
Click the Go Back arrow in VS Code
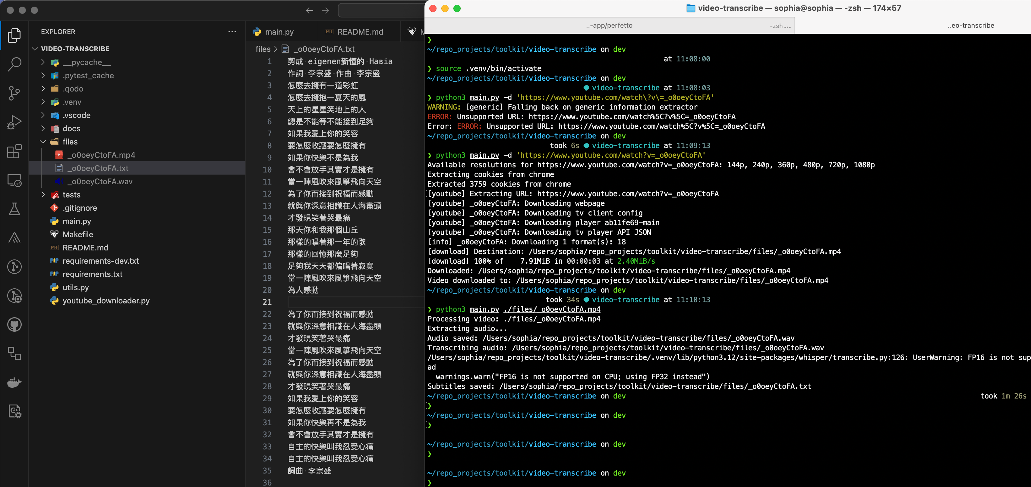coord(309,11)
